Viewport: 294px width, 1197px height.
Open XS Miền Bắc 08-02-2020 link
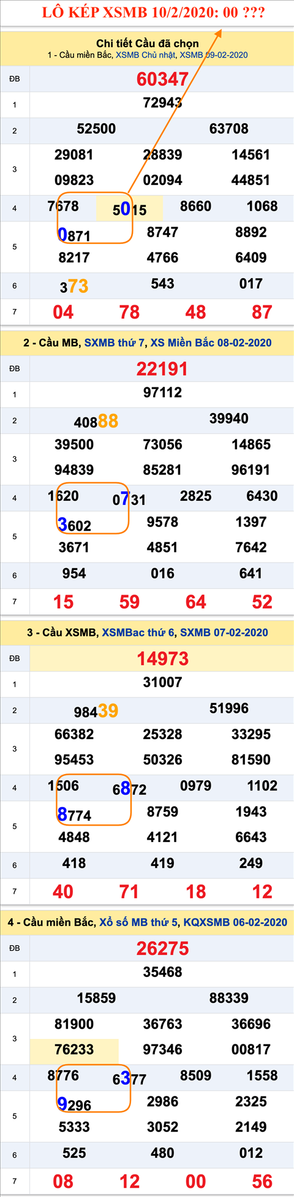point(211,343)
